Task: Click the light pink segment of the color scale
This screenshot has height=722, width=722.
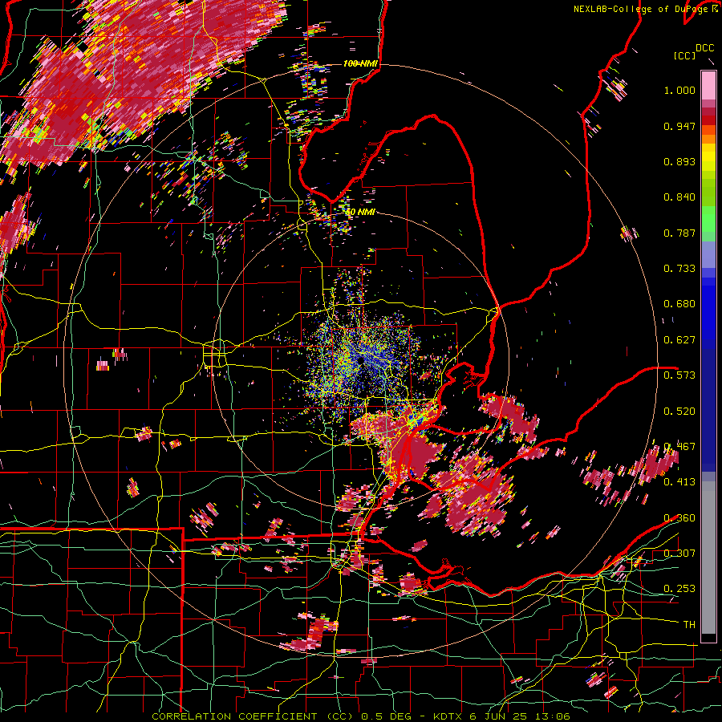Action: tap(708, 85)
